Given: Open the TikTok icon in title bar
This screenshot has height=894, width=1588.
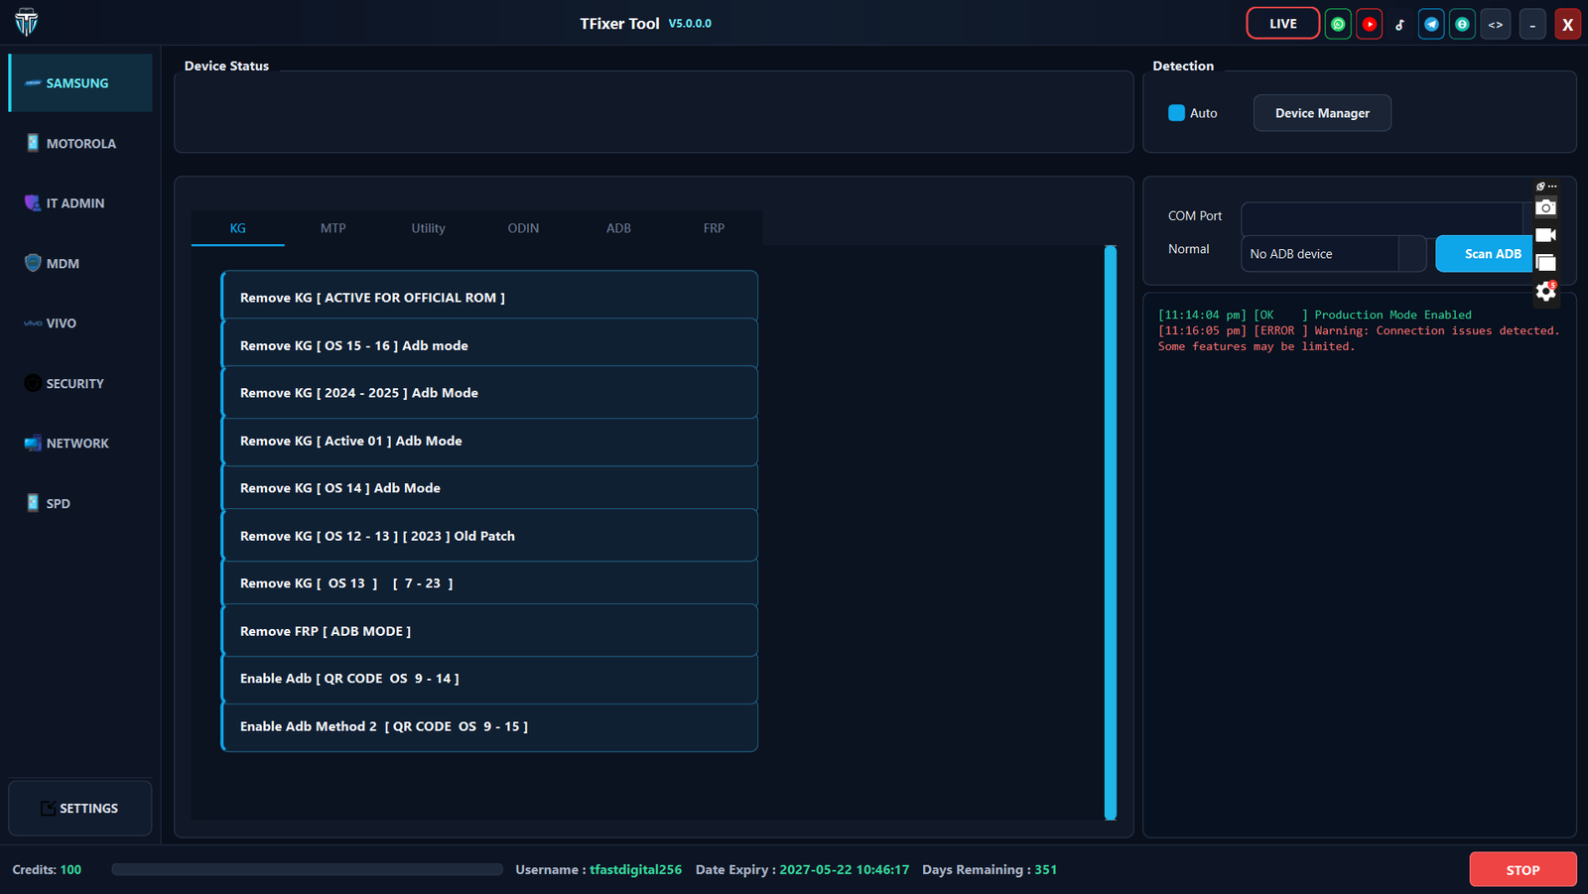Looking at the screenshot, I should pos(1400,24).
